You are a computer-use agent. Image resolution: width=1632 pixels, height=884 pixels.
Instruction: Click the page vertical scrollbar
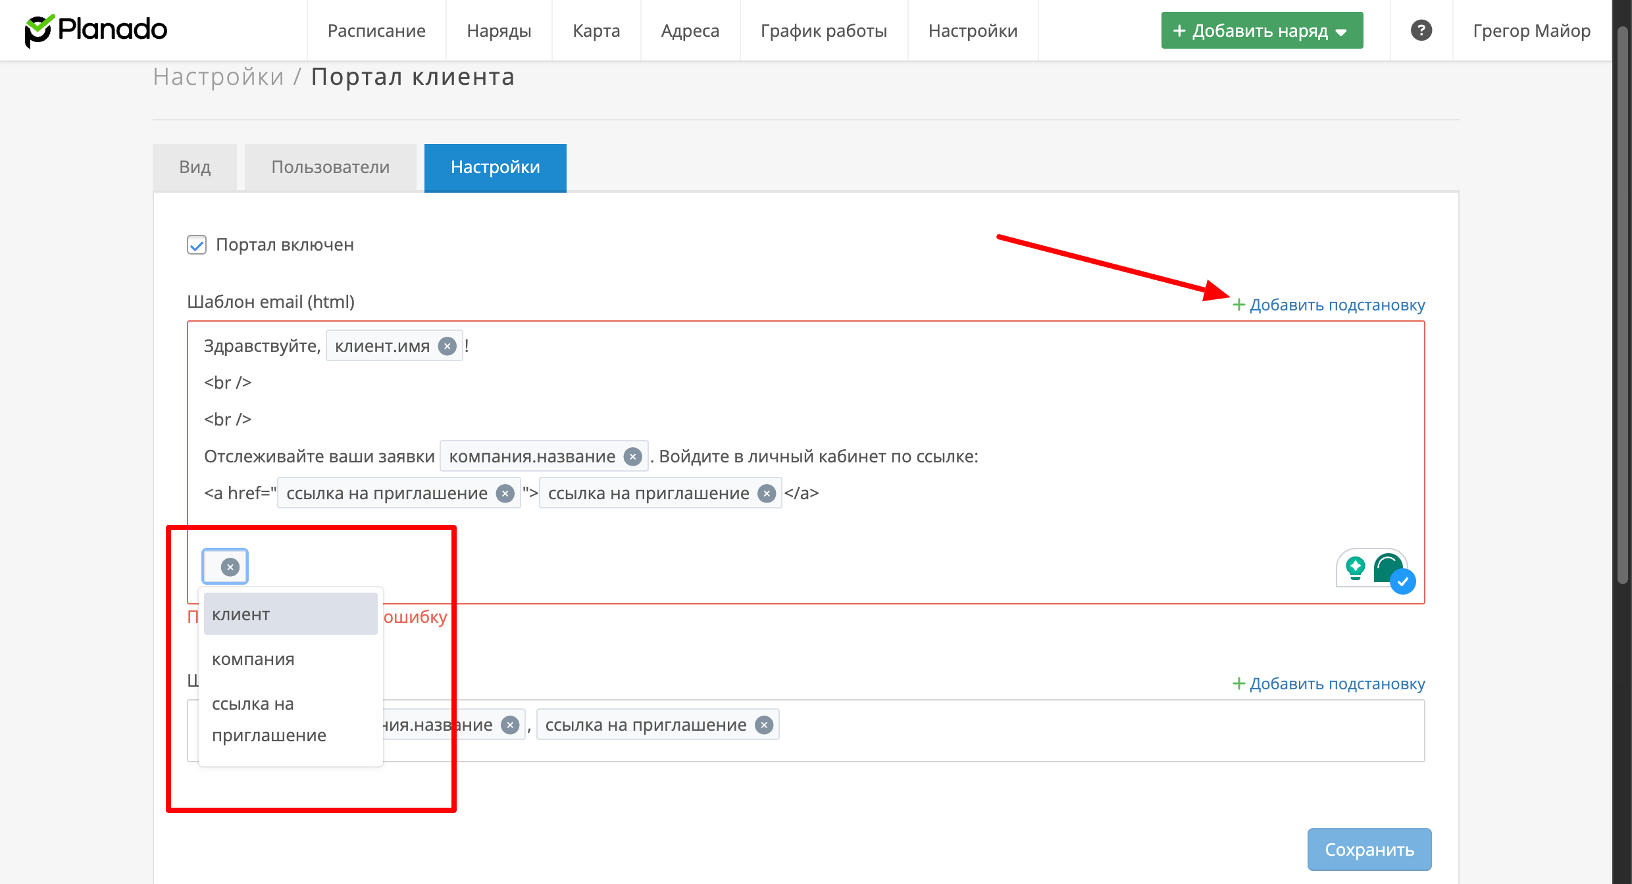tap(1623, 303)
